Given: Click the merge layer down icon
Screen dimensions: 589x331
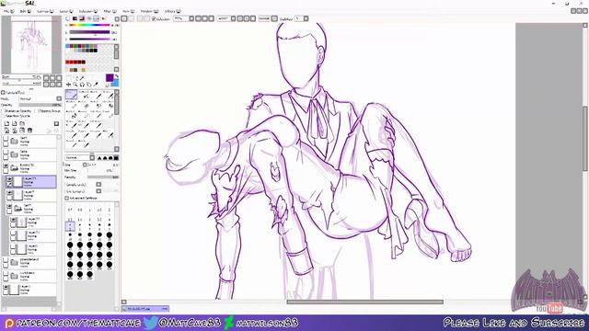Looking at the screenshot, I should 15,131.
